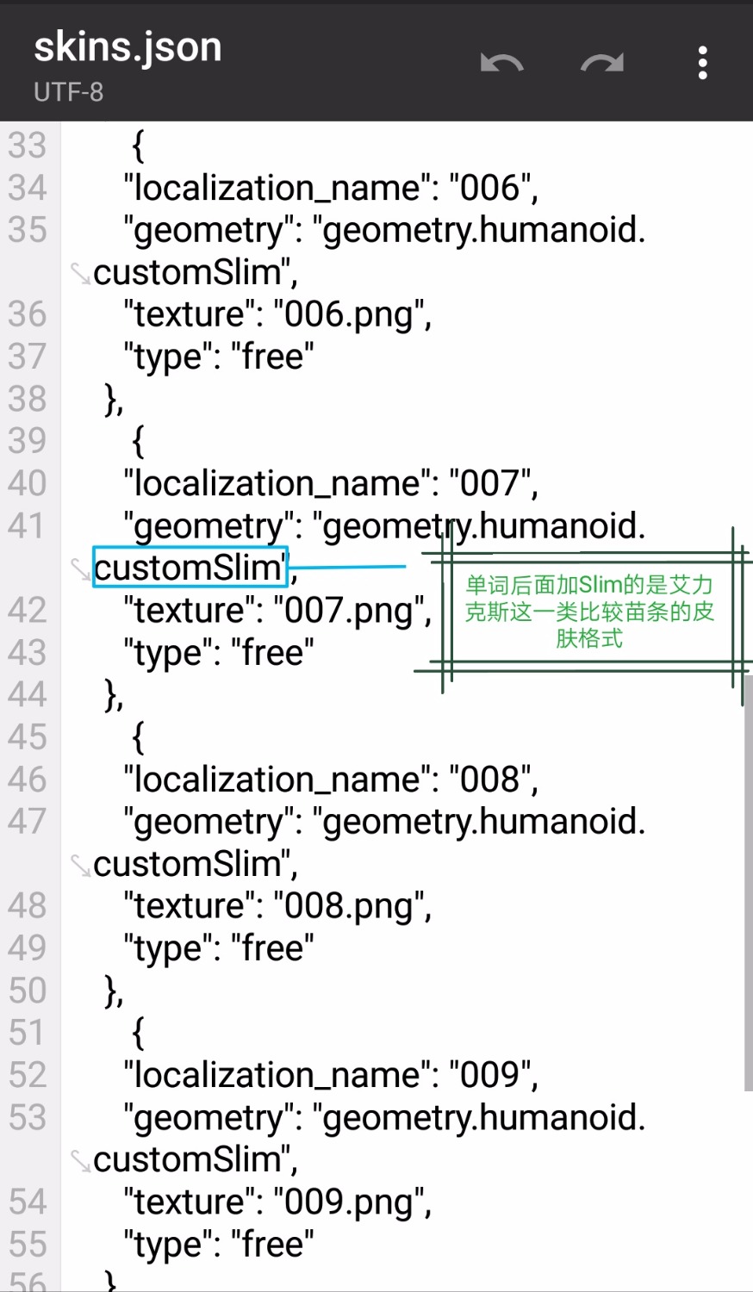Click the opening brace on line 39
This screenshot has width=753, height=1292.
pyautogui.click(x=138, y=441)
